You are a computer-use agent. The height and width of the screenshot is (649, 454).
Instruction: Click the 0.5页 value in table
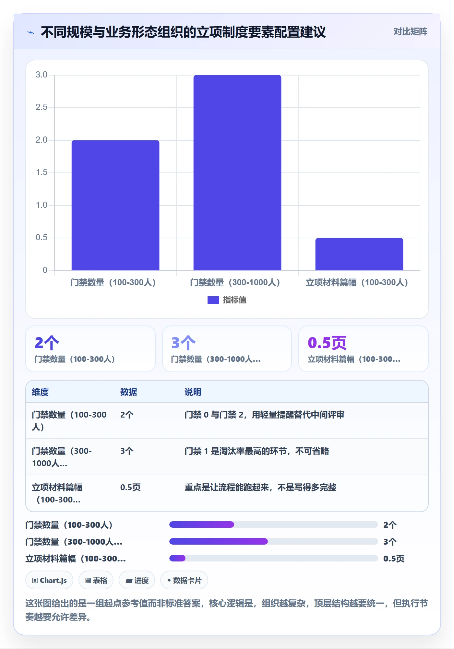[x=130, y=487]
